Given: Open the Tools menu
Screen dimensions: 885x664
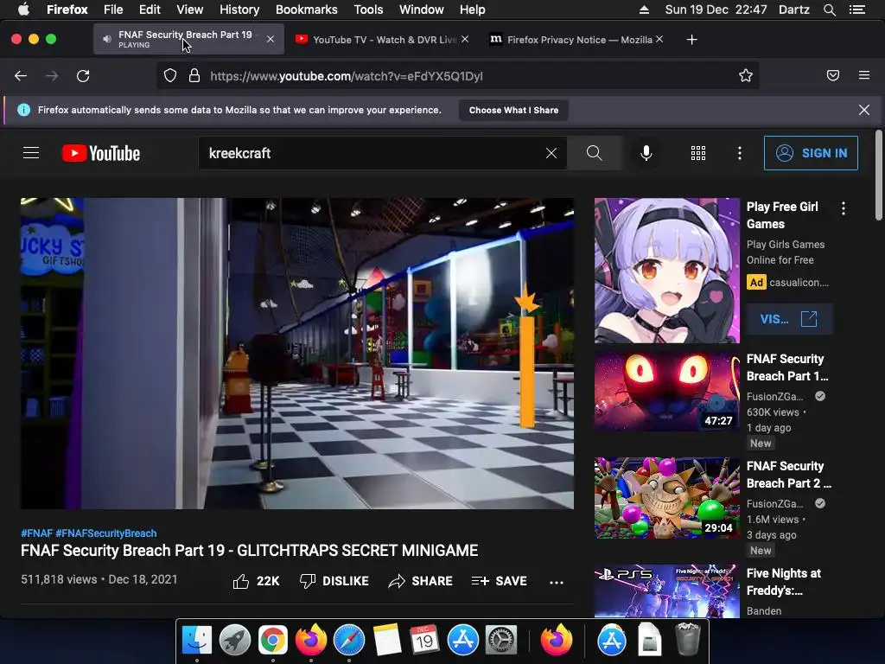Looking at the screenshot, I should [x=368, y=10].
